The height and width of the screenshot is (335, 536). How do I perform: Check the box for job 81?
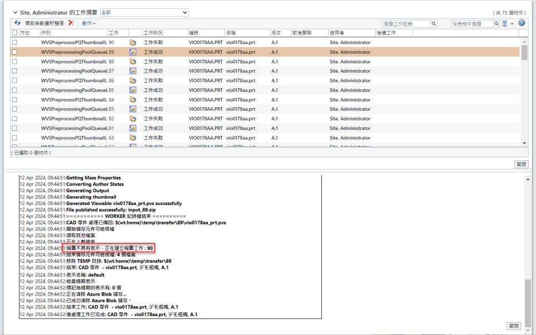click(x=14, y=128)
